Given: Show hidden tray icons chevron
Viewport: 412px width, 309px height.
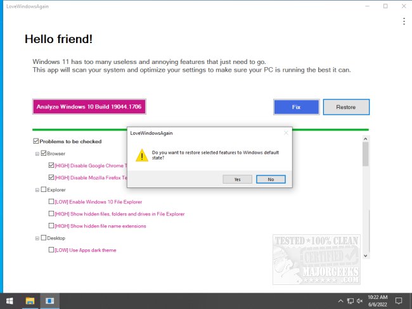Looking at the screenshot, I should coord(340,301).
